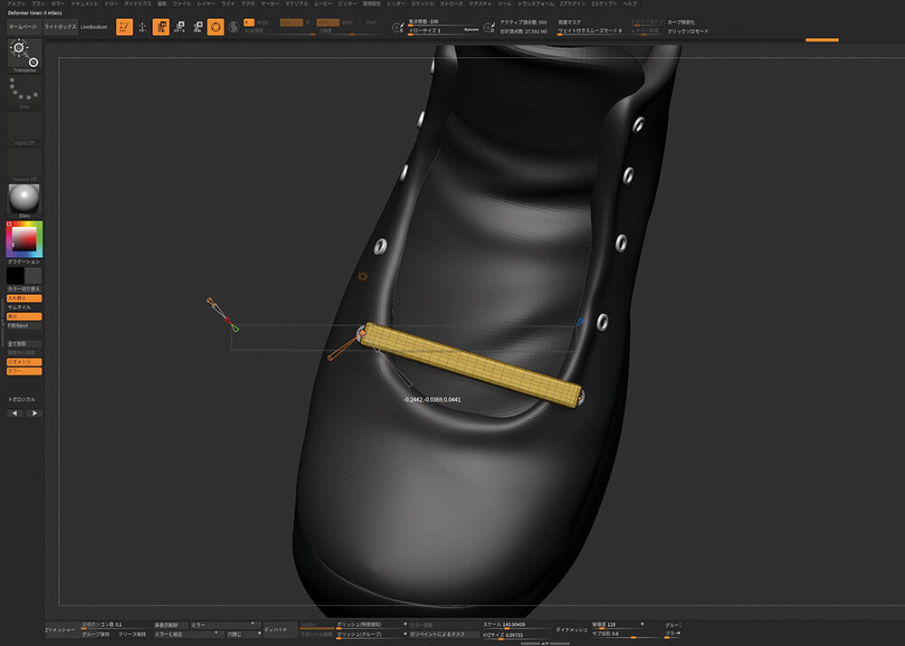Toggle the orange 表示 button

click(x=24, y=317)
